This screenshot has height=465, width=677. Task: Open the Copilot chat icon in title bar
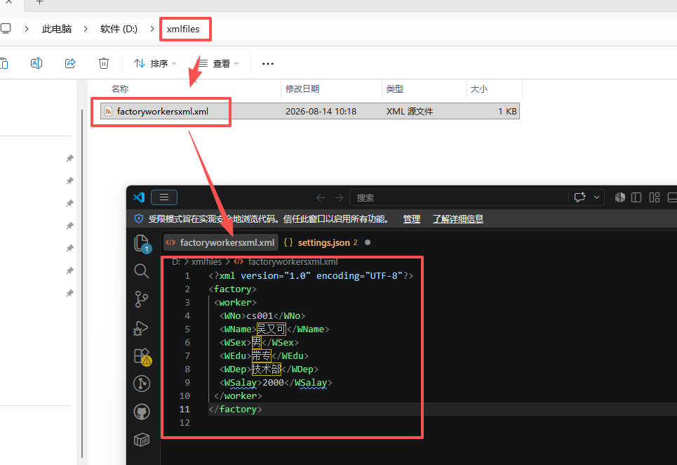580,197
